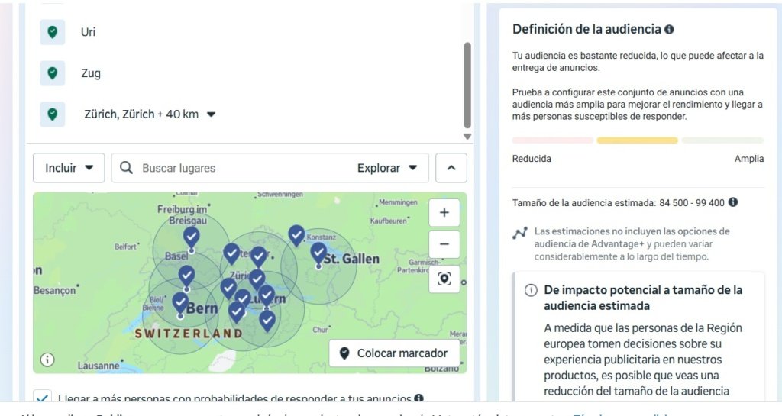Click info icon next to Definición de la audiencia
782x416 pixels.
(x=669, y=30)
